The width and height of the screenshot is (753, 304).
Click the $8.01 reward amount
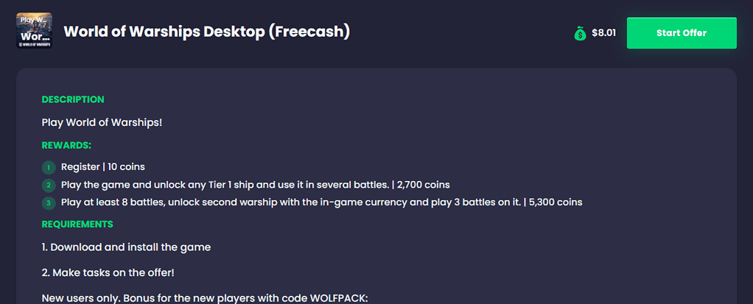603,33
